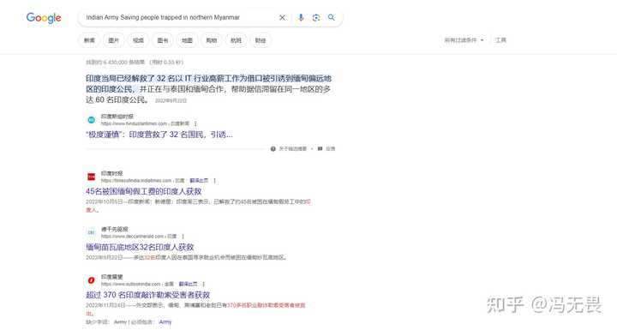The width and height of the screenshot is (617, 330).
Task: Click 翻译此页 beside outlookindia result
Action: [x=188, y=284]
